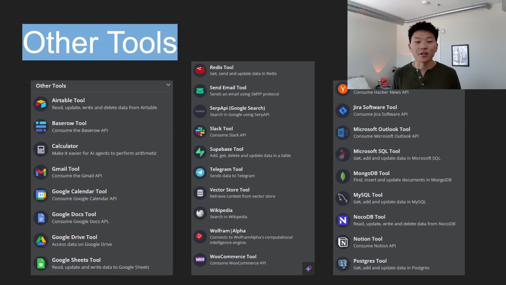
Task: Select the MongoDB Tool title
Action: click(371, 173)
